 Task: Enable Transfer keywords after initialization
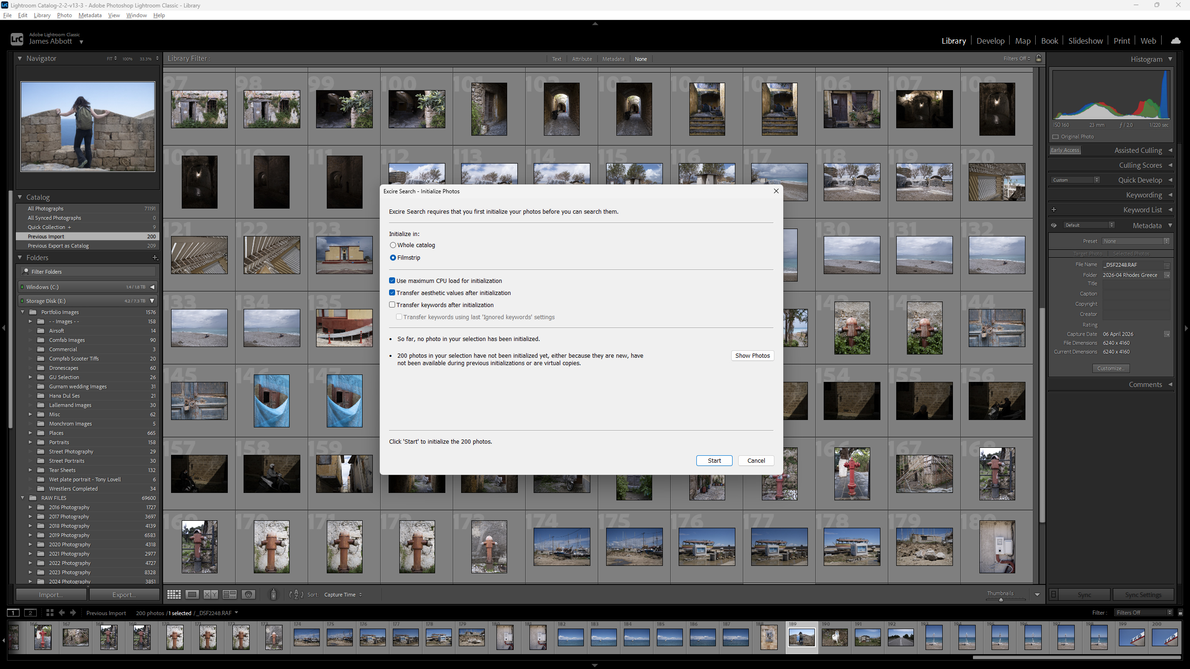click(x=392, y=305)
